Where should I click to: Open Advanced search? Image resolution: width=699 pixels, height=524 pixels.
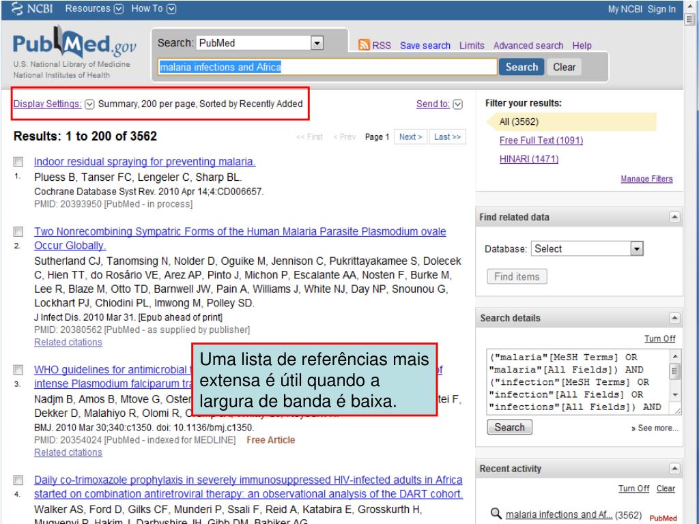click(x=528, y=46)
